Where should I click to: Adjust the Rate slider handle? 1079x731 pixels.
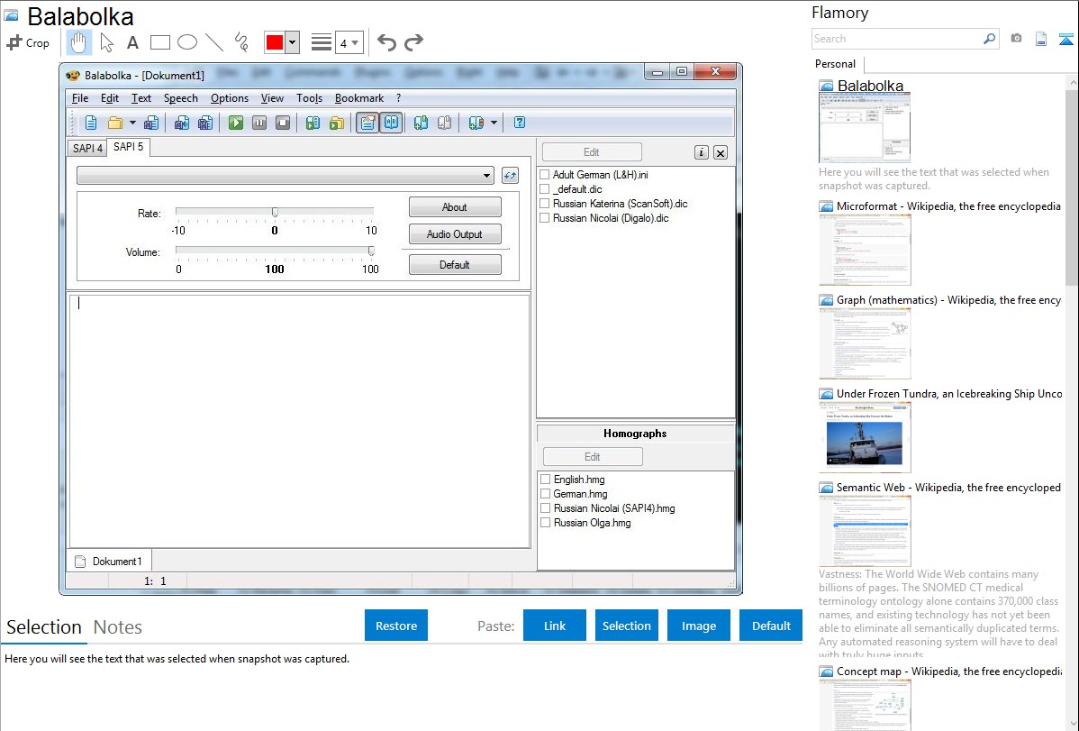[x=275, y=212]
